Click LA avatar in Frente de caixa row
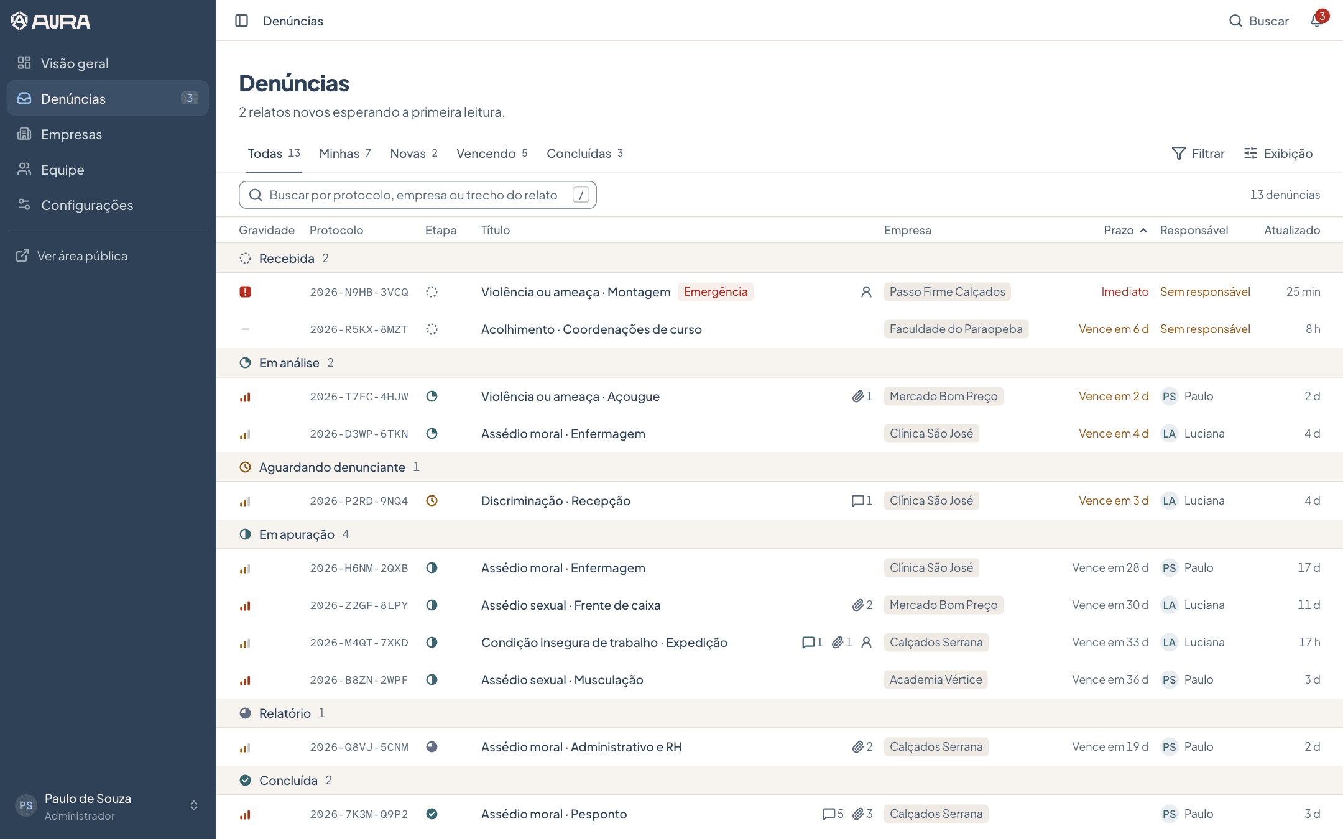1343x839 pixels. tap(1170, 605)
